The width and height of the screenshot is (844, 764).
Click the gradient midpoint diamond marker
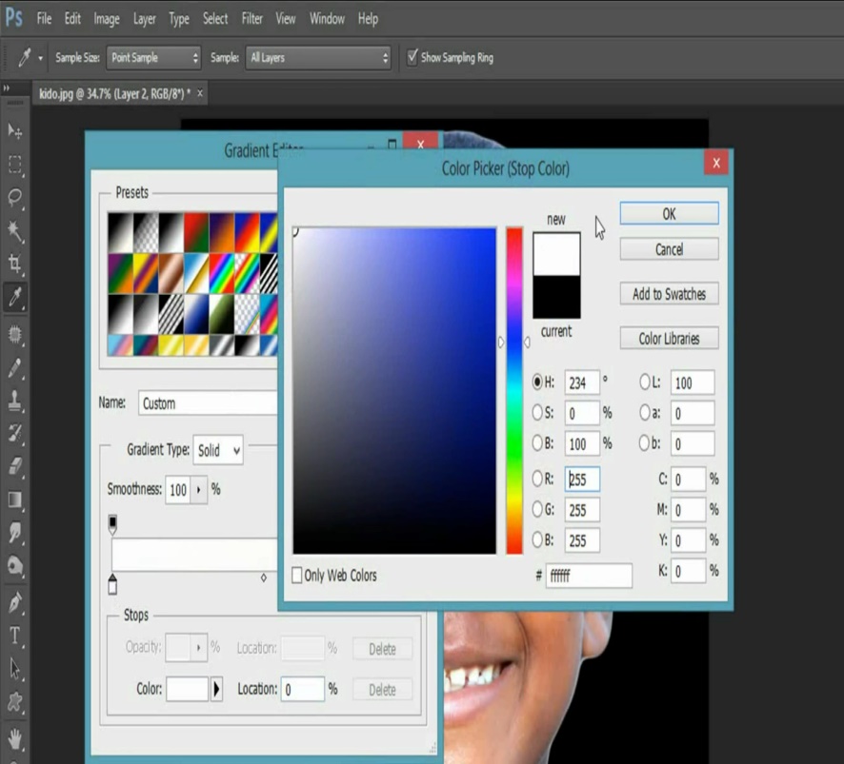264,578
